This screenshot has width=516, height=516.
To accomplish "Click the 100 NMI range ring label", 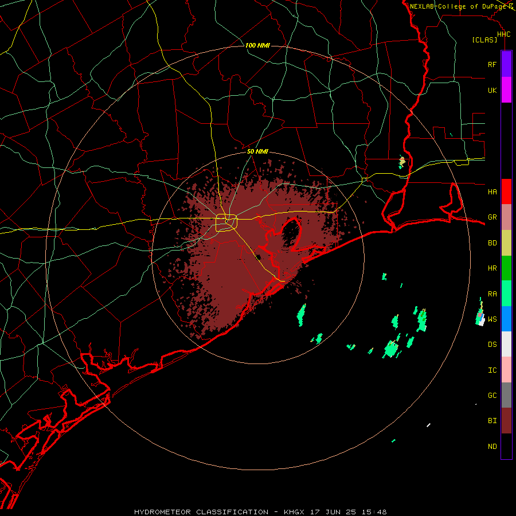I will pos(257,45).
